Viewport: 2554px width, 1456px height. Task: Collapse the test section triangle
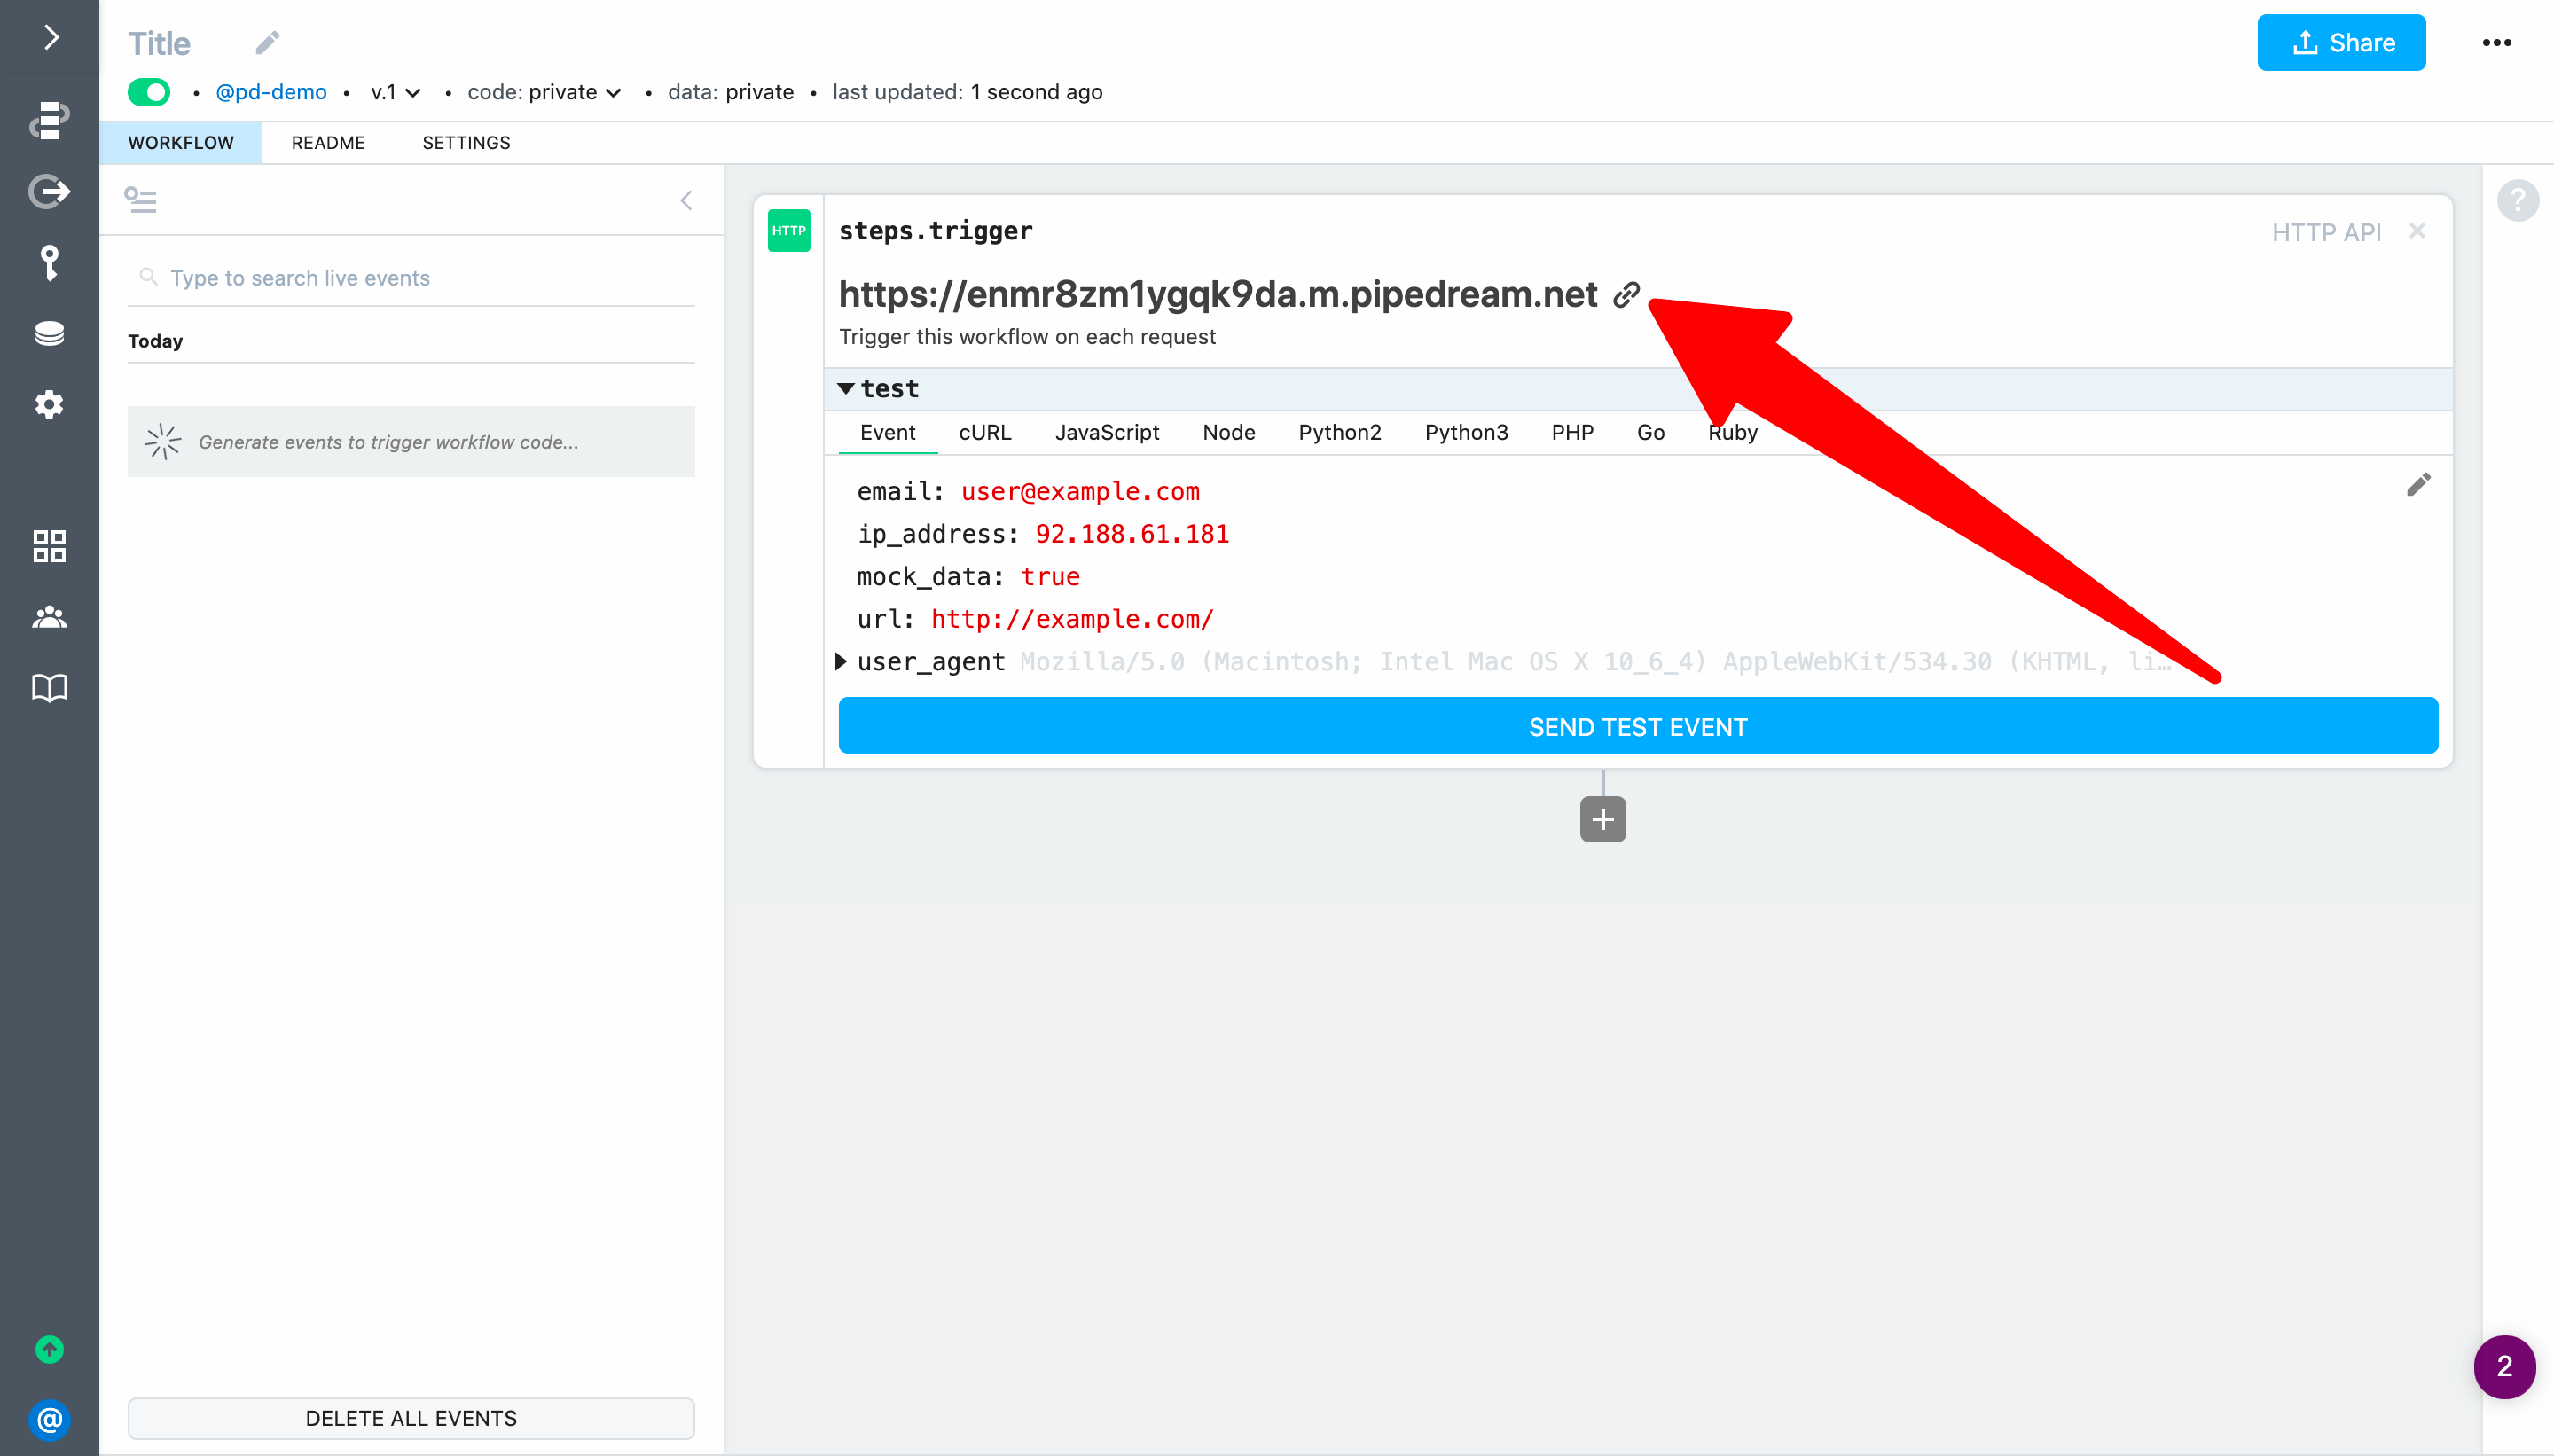pos(846,388)
